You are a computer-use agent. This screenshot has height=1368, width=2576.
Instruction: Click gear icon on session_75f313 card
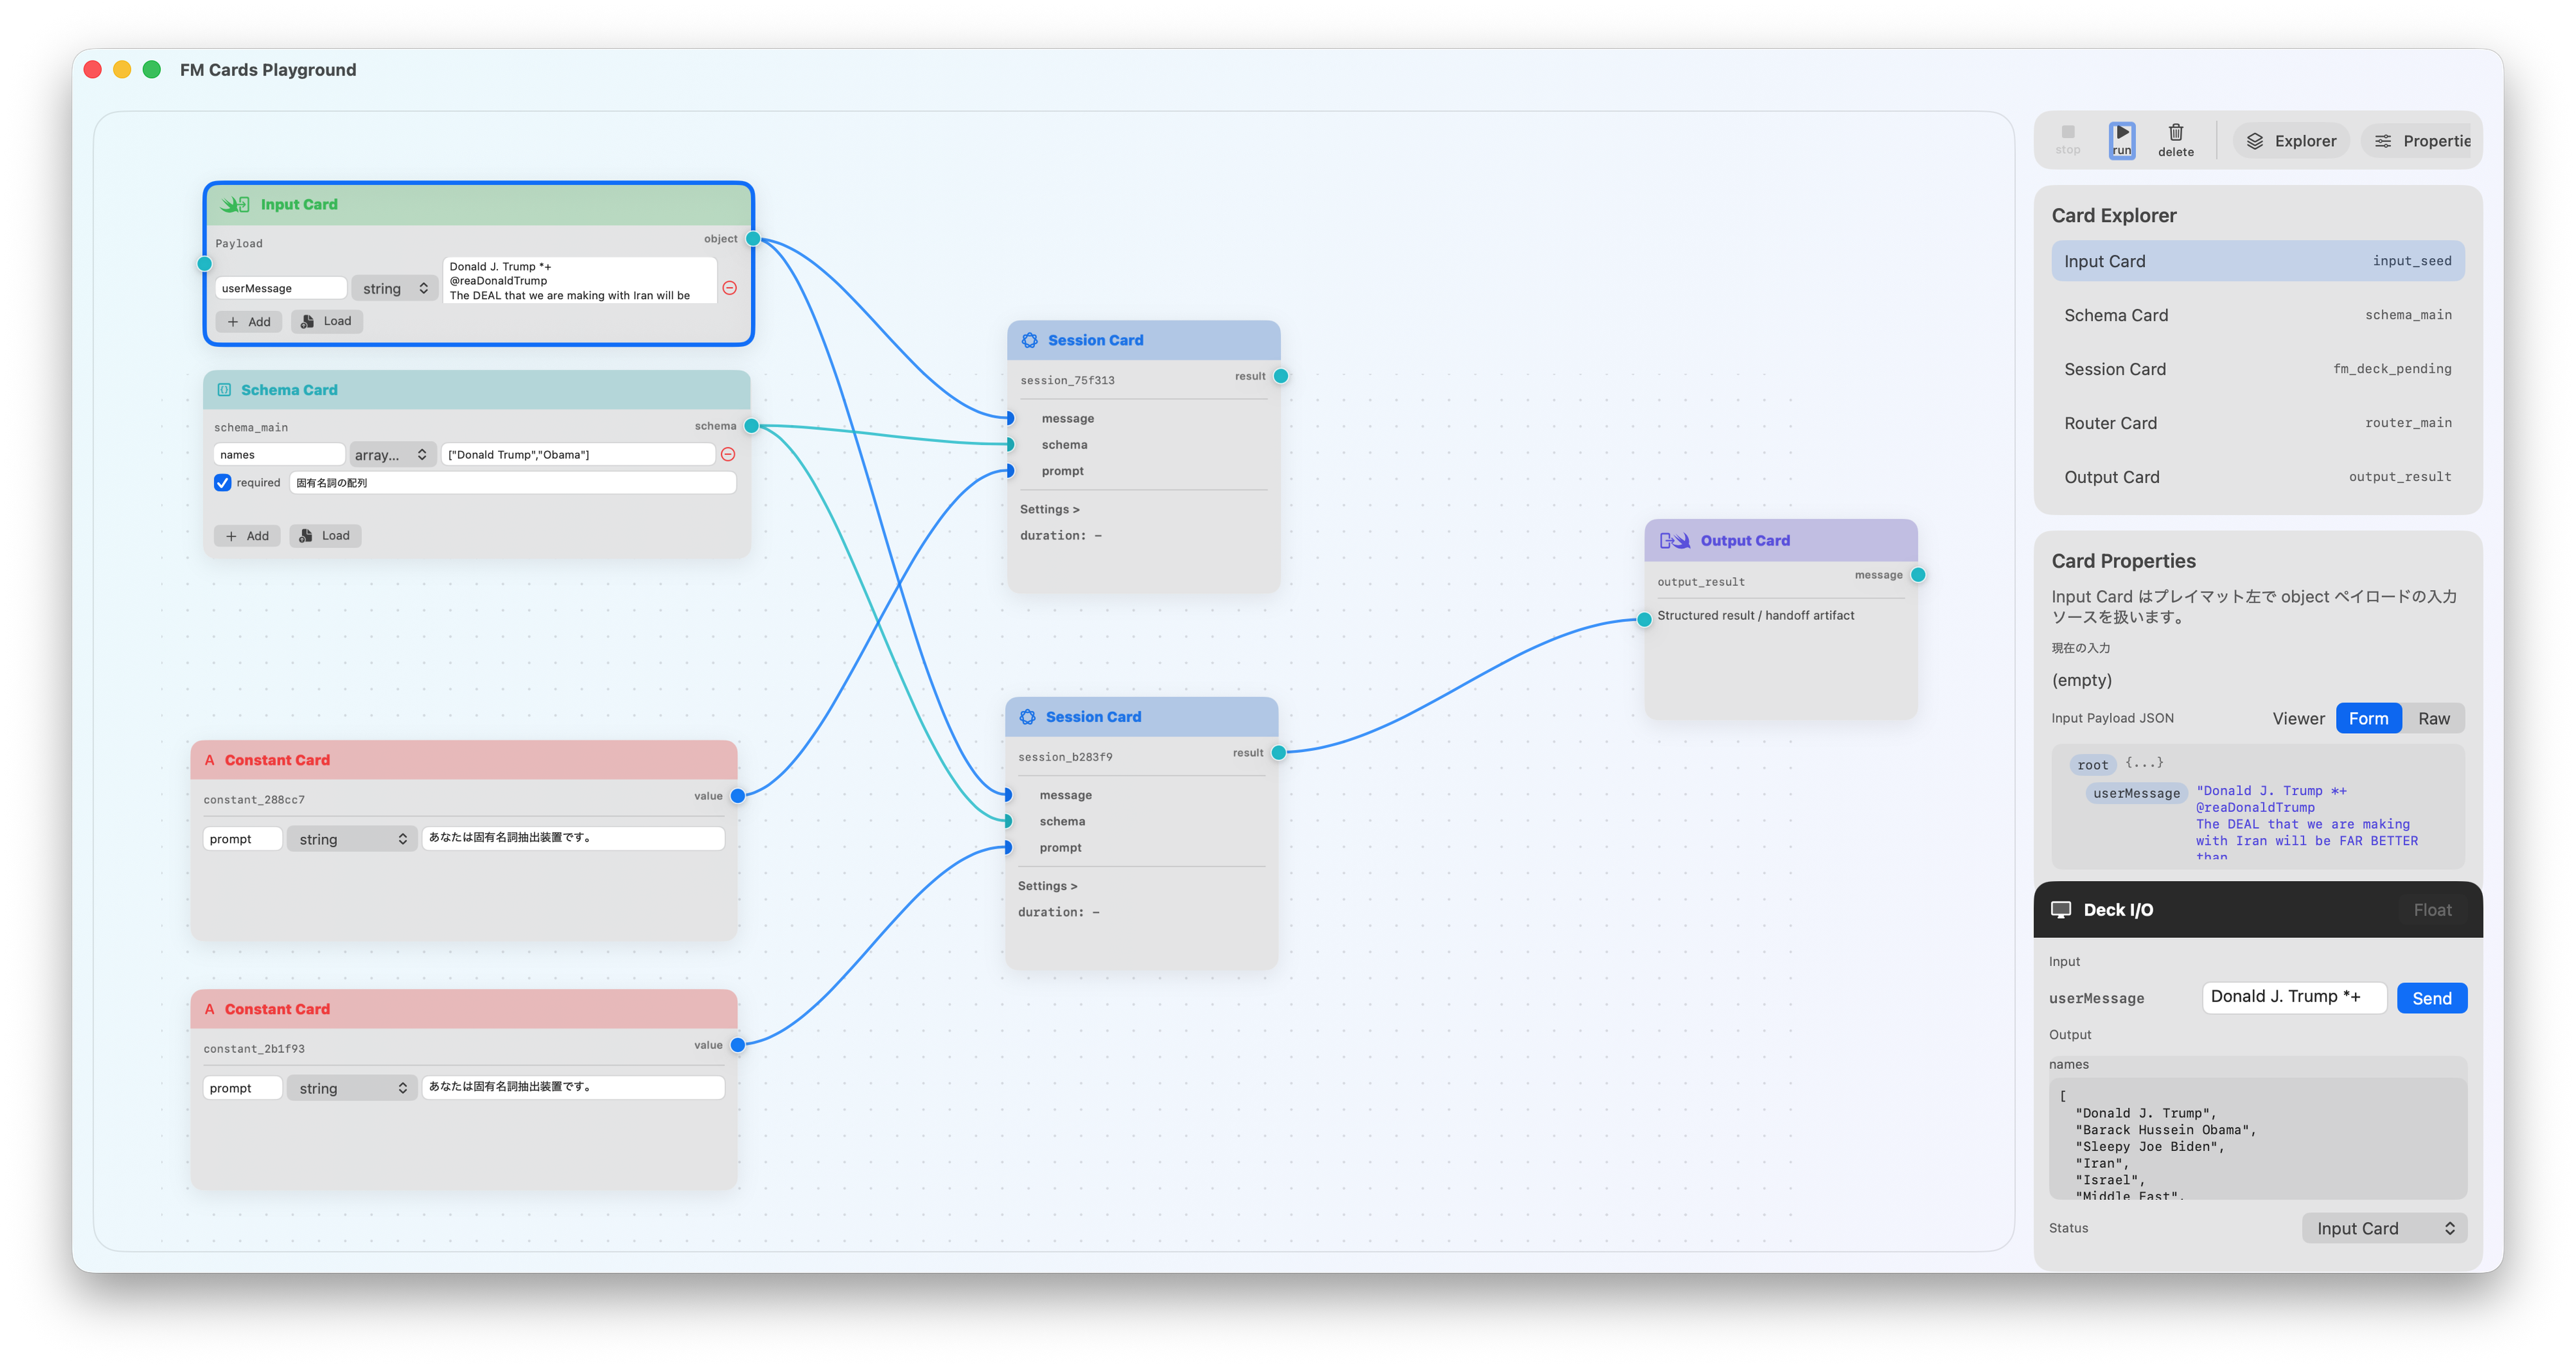1029,341
